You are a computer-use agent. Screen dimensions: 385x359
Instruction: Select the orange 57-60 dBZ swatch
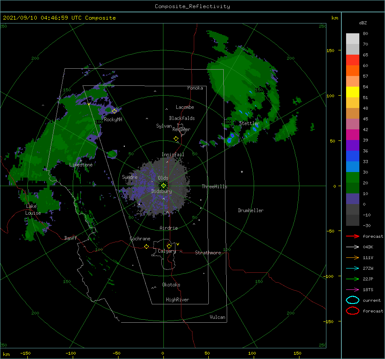point(352,70)
